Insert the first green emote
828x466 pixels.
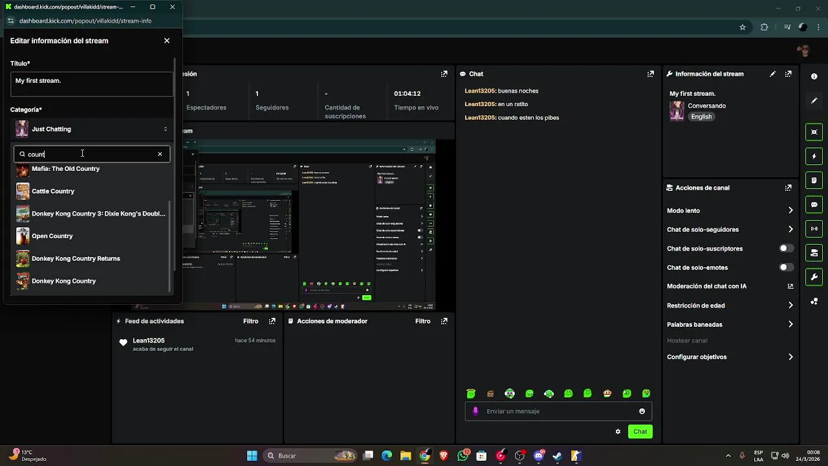(471, 394)
